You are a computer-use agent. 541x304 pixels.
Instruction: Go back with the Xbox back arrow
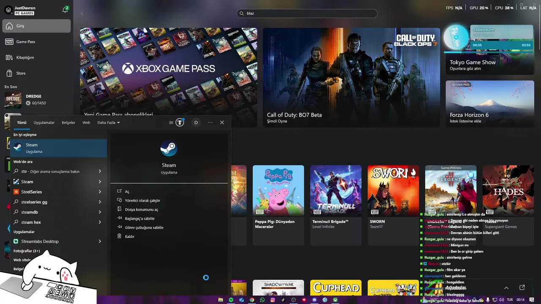pos(82,14)
